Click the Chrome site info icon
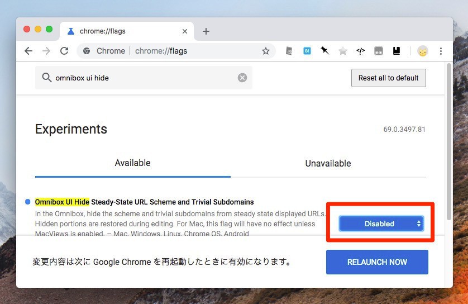 click(x=87, y=51)
